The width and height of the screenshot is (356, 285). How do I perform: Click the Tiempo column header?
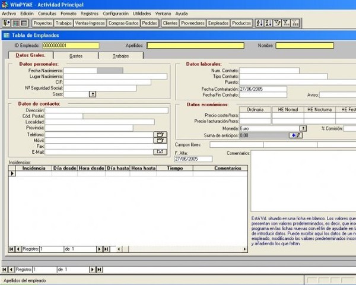point(175,168)
